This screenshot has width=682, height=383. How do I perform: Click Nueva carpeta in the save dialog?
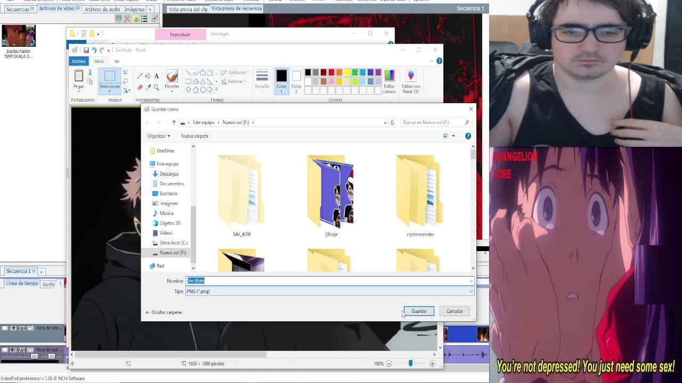pyautogui.click(x=194, y=136)
